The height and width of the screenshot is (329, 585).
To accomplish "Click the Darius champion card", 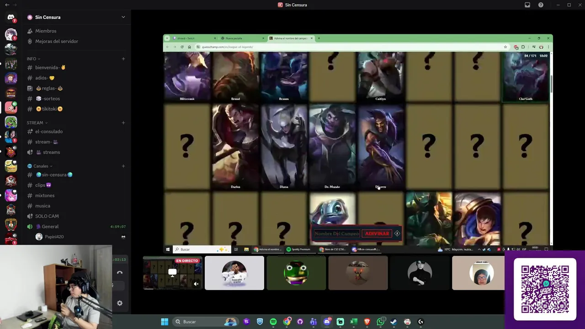I will [235, 146].
